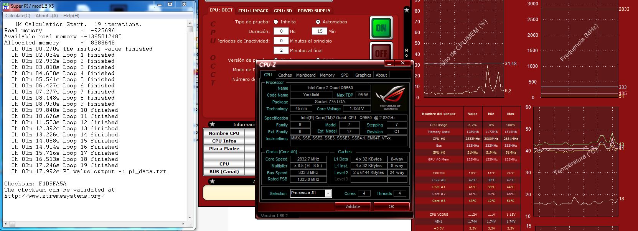Click Super PI horizontal scrollbar right arrow
638x231 pixels.
click(x=184, y=223)
